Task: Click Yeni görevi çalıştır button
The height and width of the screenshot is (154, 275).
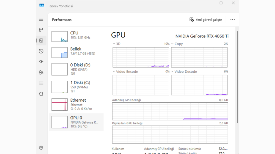Action: (x=206, y=20)
